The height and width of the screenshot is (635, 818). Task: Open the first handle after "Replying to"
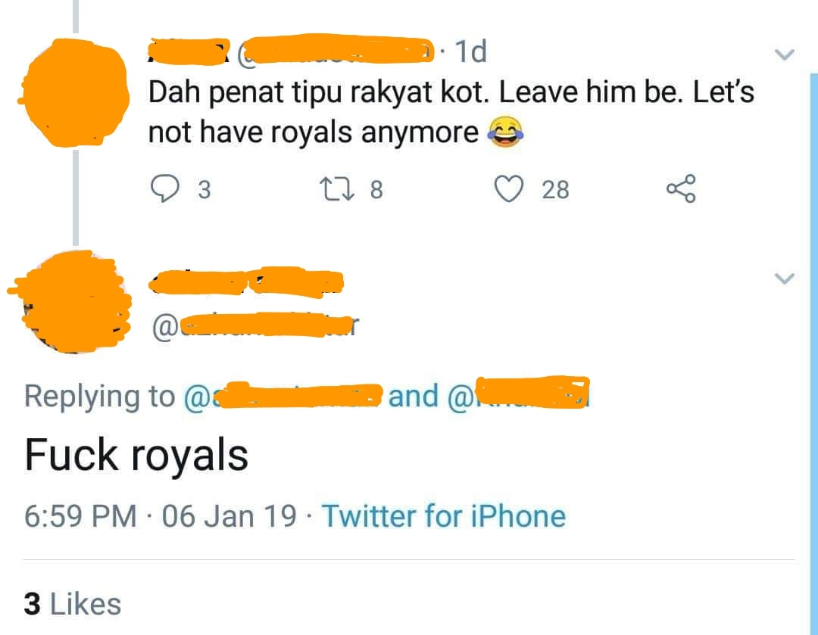pyautogui.click(x=282, y=396)
